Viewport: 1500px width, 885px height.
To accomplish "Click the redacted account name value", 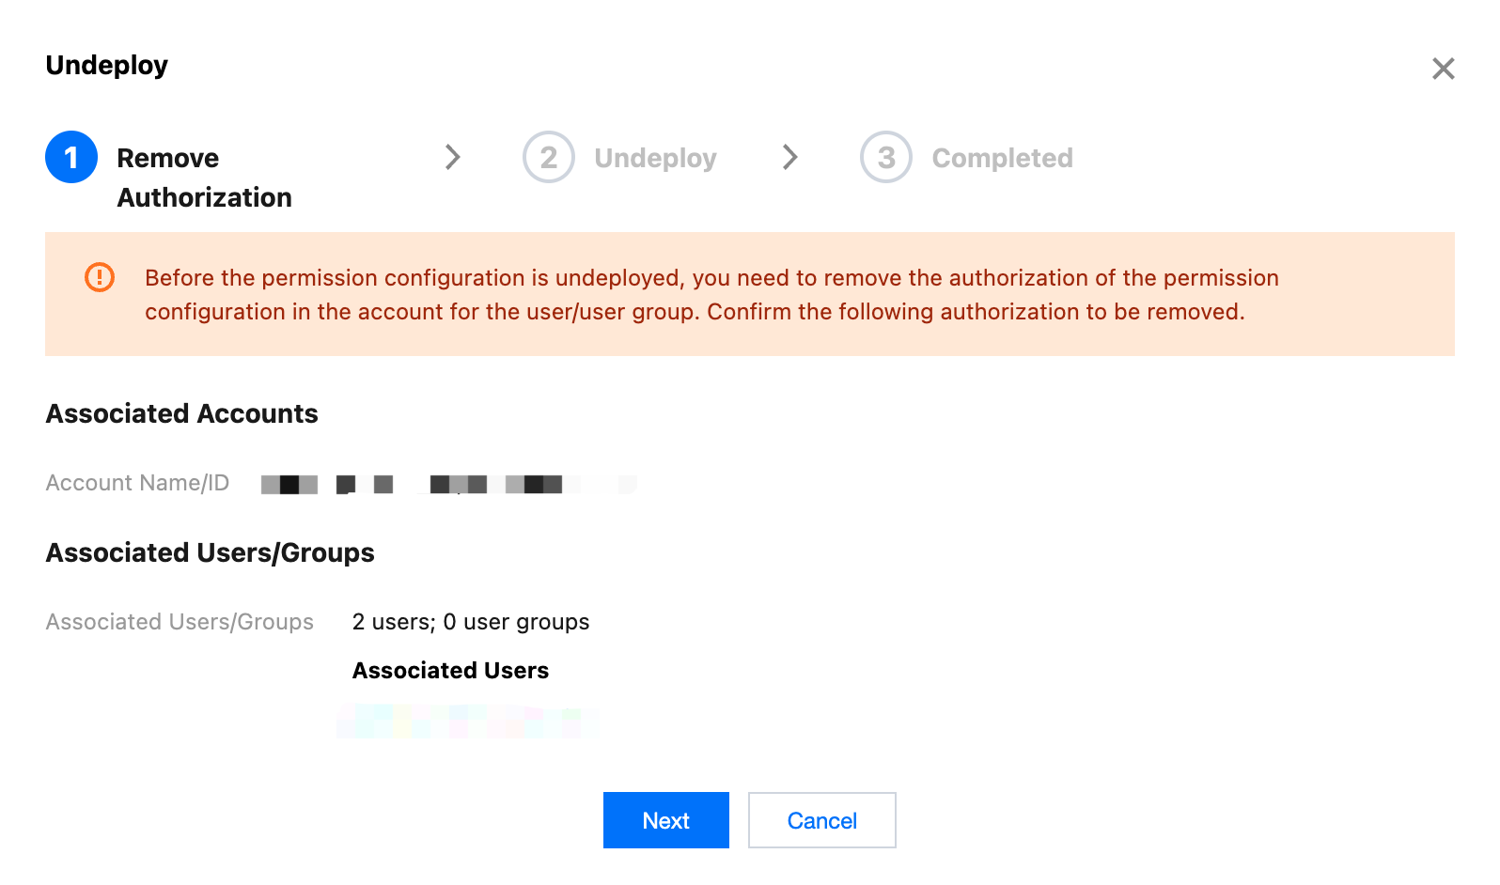I will click(x=448, y=485).
